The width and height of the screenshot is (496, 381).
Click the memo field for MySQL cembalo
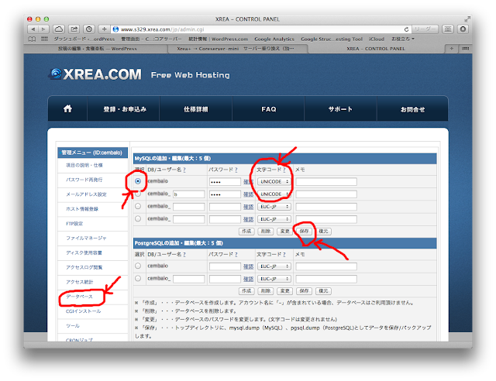326,181
